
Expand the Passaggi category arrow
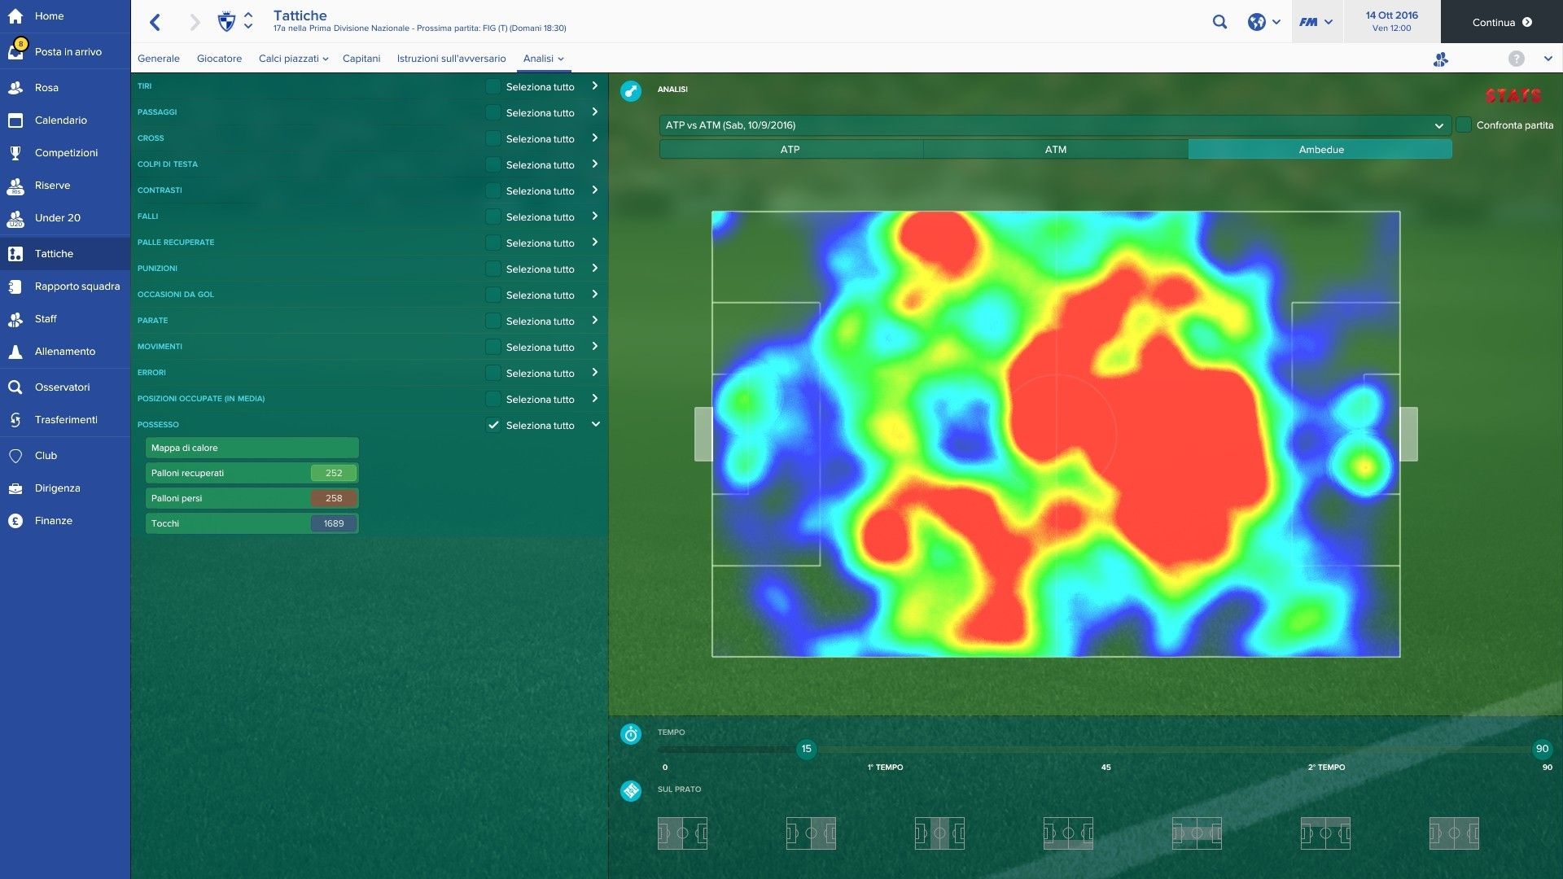[595, 112]
